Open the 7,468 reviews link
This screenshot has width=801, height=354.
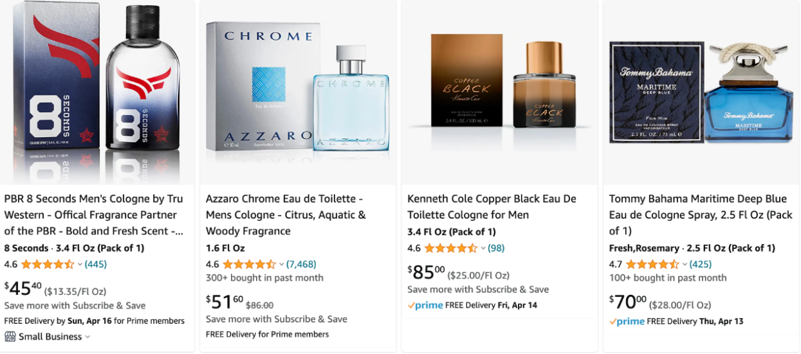[x=301, y=265]
